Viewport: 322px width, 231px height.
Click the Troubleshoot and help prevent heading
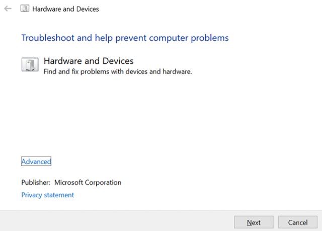(x=125, y=38)
